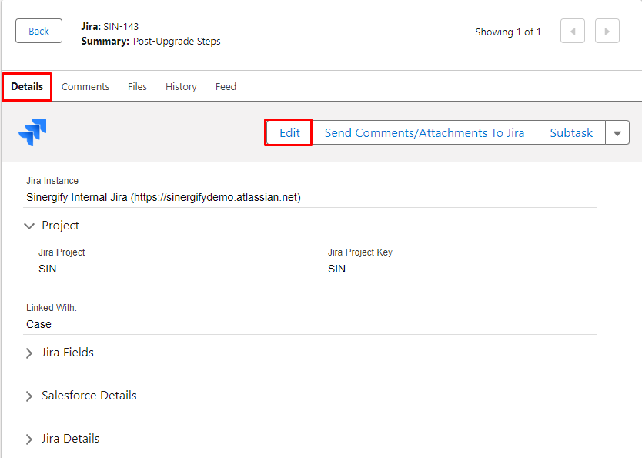The image size is (642, 458).
Task: Click the Back button
Action: [x=39, y=31]
